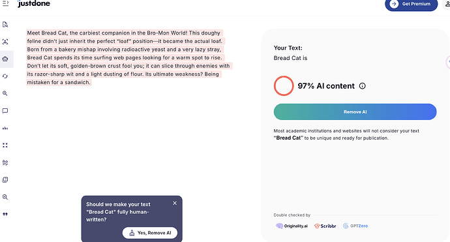Open the highlighted AI detector robot icon
The width and height of the screenshot is (450, 242).
pyautogui.click(x=5, y=59)
